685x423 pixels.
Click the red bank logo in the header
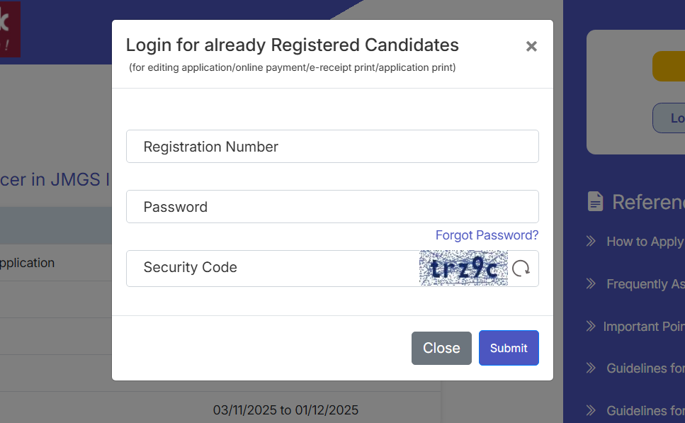click(x=9, y=29)
